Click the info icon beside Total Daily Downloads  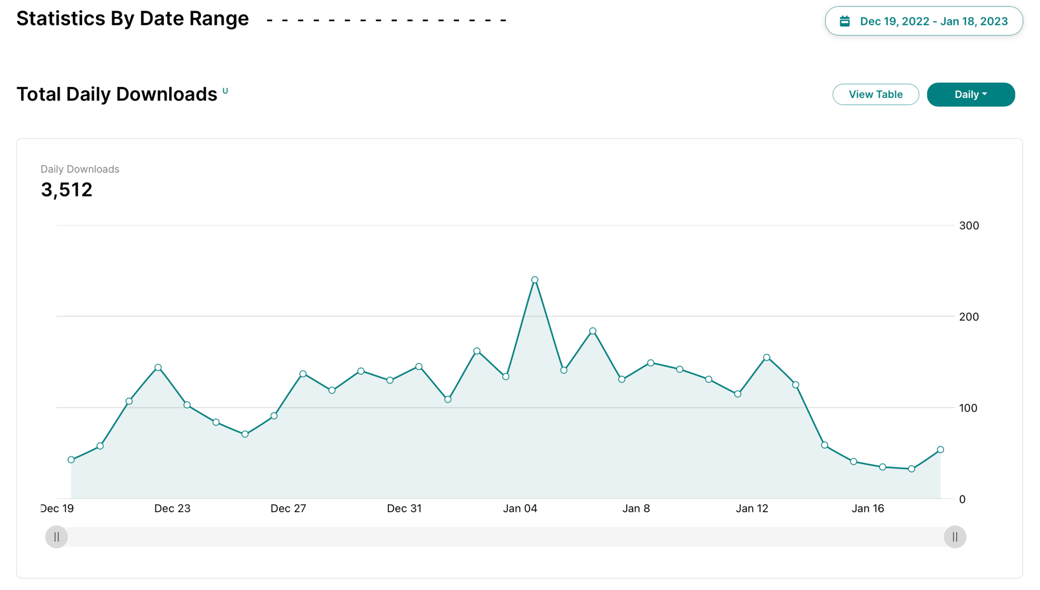click(x=225, y=91)
